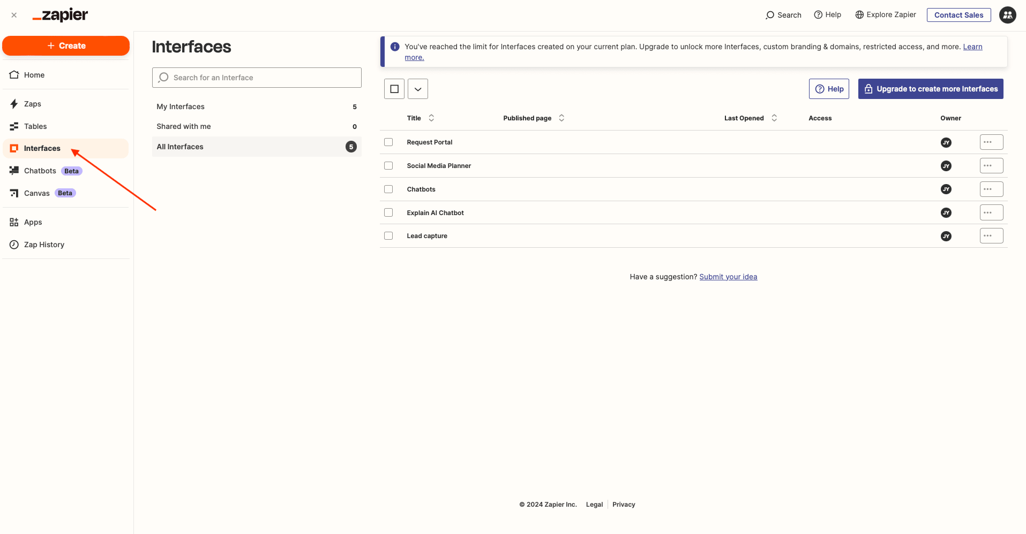This screenshot has width=1026, height=534.
Task: Select Tables from the sidebar
Action: (35, 126)
